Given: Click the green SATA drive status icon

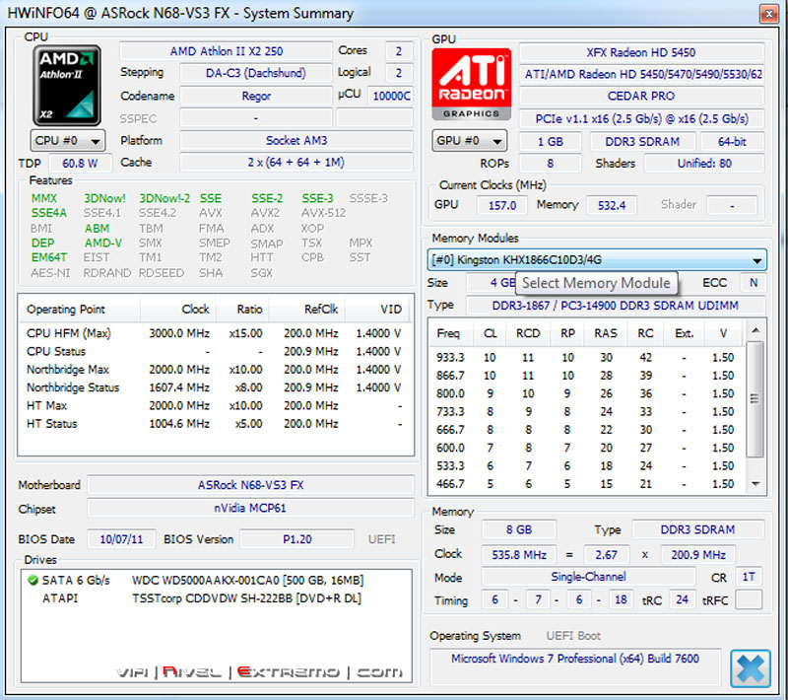Looking at the screenshot, I should click(33, 581).
